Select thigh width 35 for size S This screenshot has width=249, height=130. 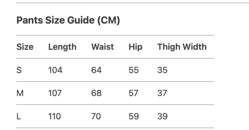(162, 70)
